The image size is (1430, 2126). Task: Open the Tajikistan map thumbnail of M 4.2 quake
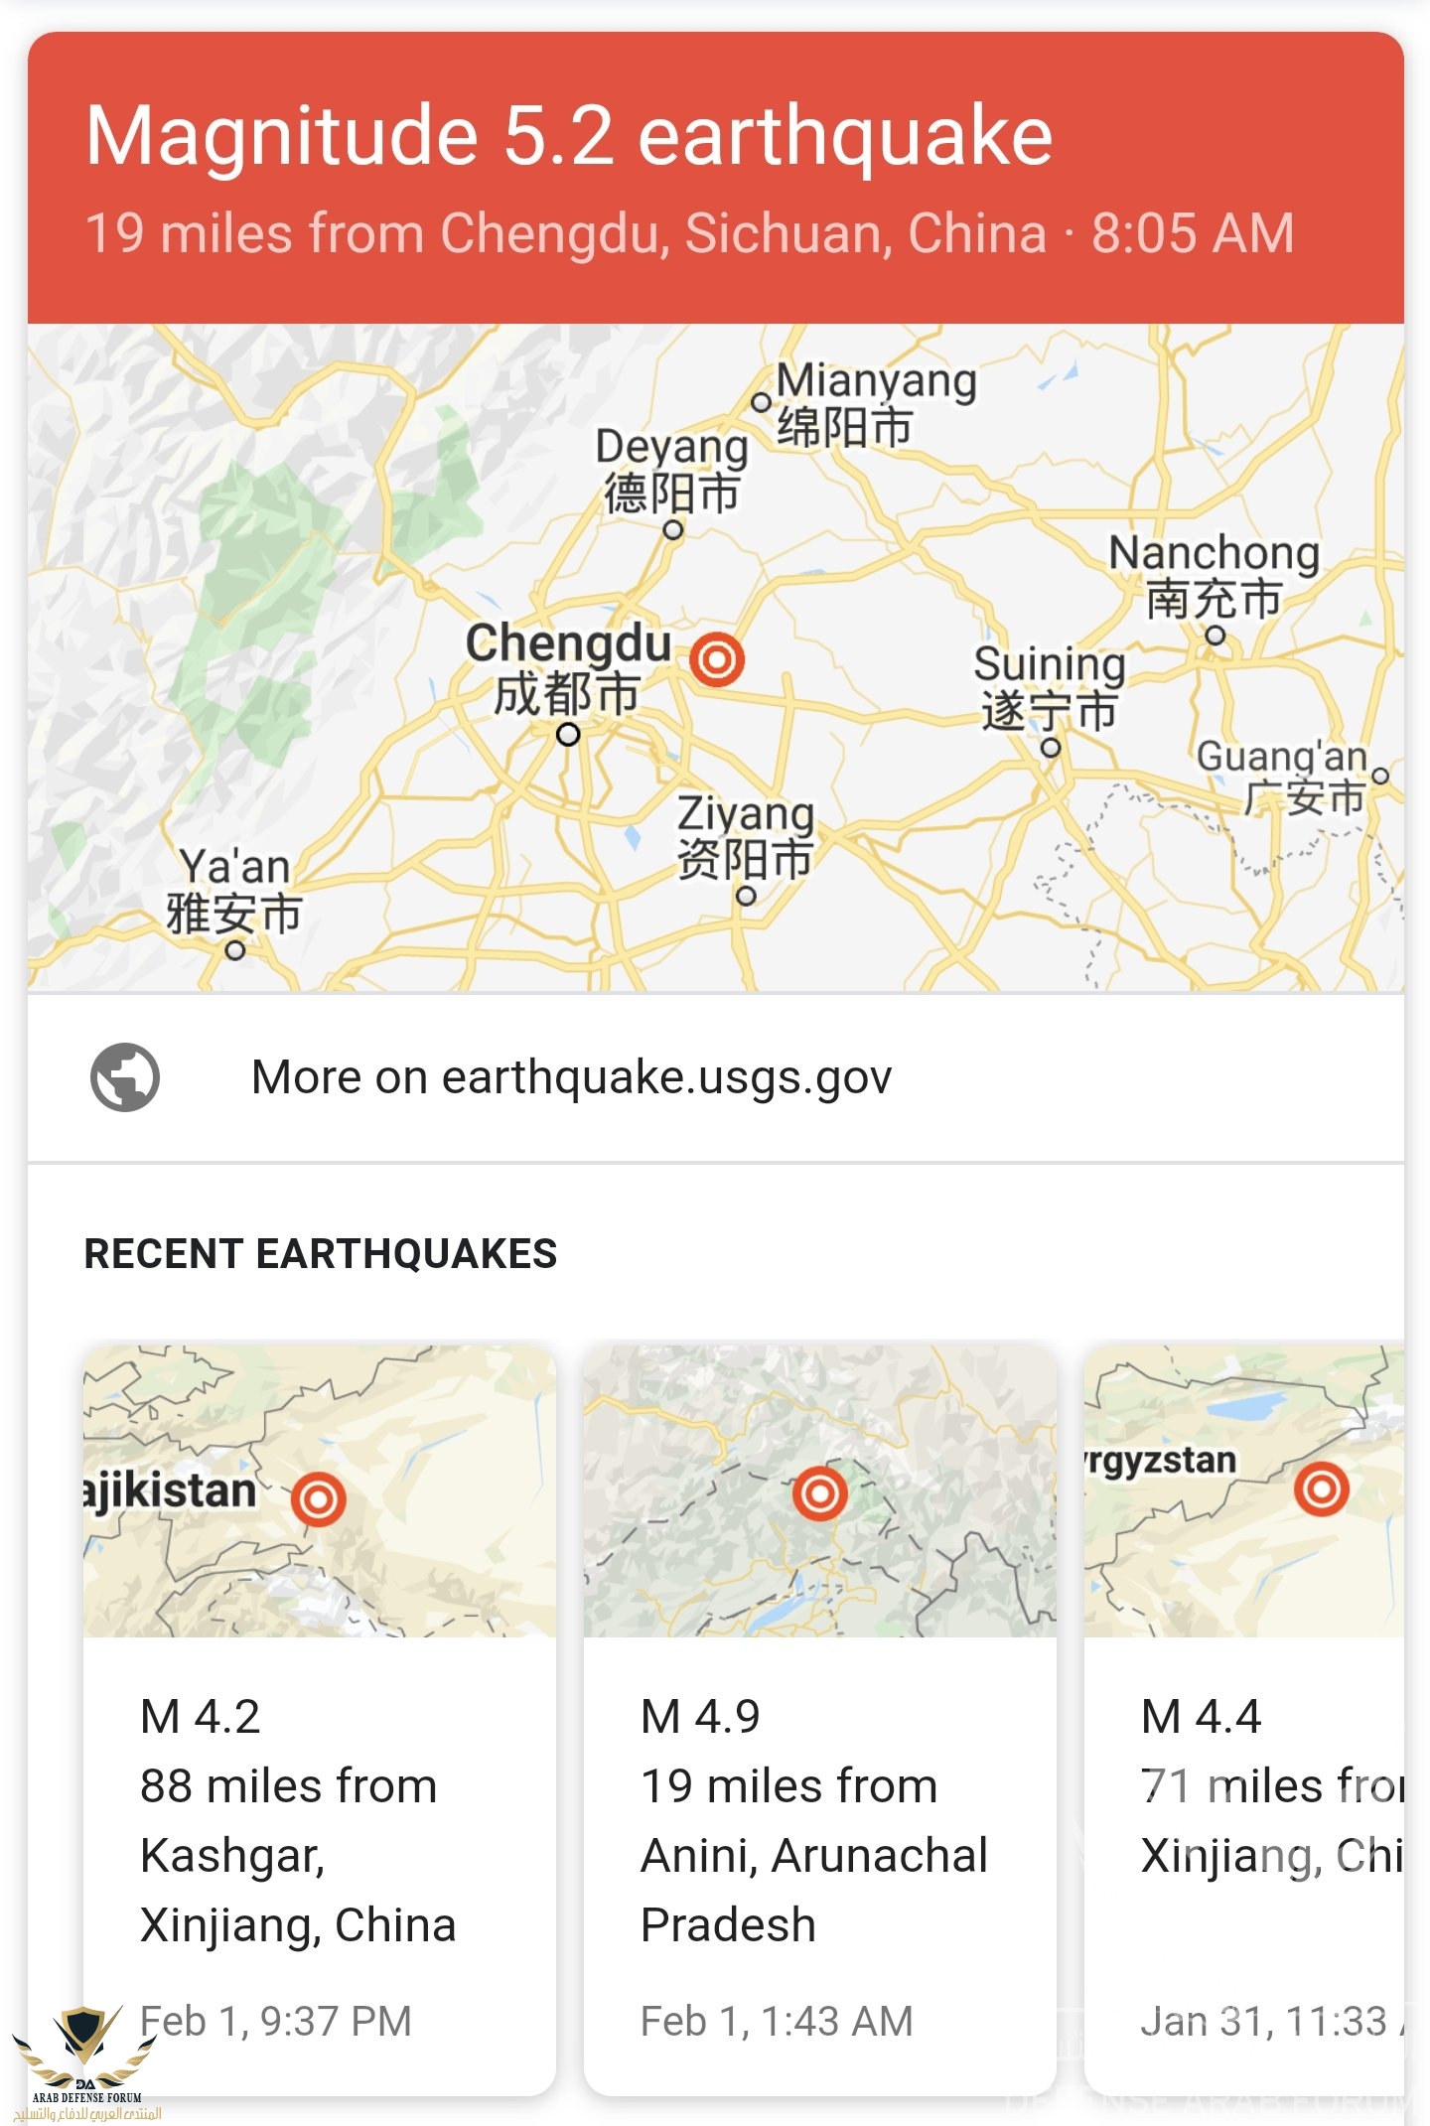[x=320, y=1491]
